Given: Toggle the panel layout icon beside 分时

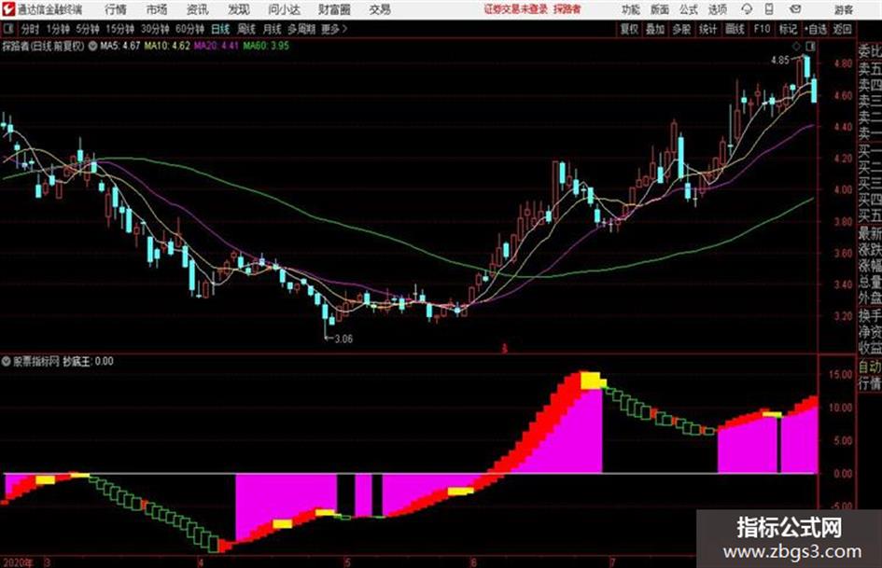Looking at the screenshot, I should (x=7, y=28).
